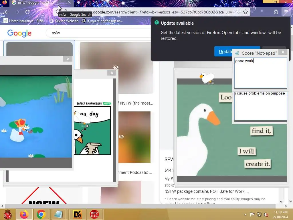
Task: Click the hidden-image eye icon on top blurred result
Action: tap(116, 67)
